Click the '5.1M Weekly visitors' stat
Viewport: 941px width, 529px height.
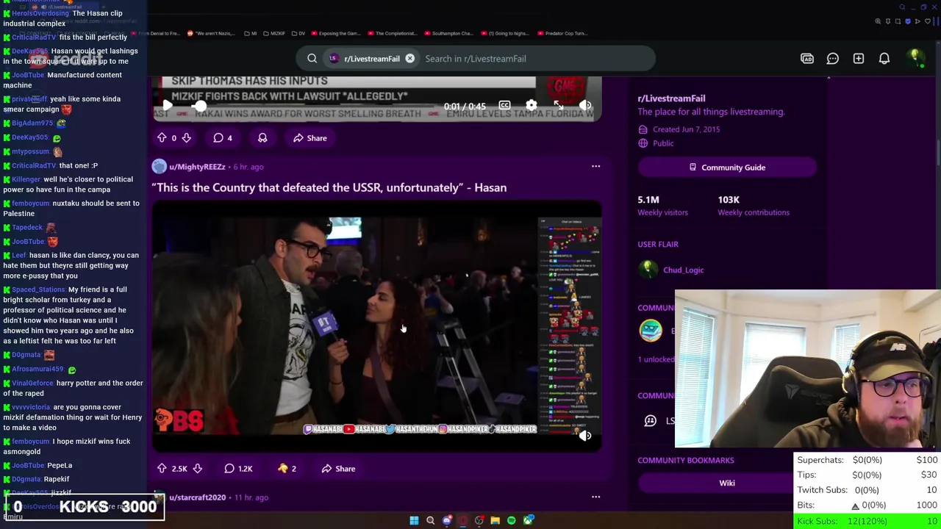(662, 206)
